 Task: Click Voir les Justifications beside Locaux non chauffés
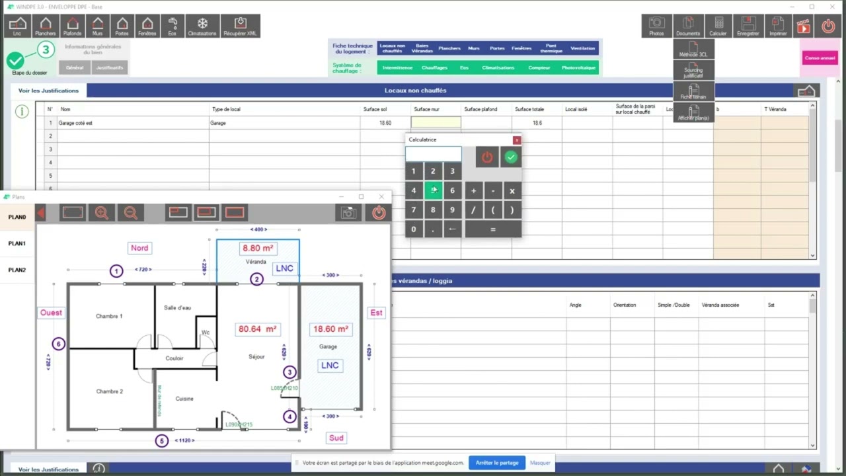48,91
